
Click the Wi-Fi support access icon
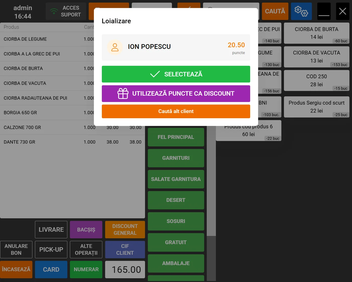54,11
